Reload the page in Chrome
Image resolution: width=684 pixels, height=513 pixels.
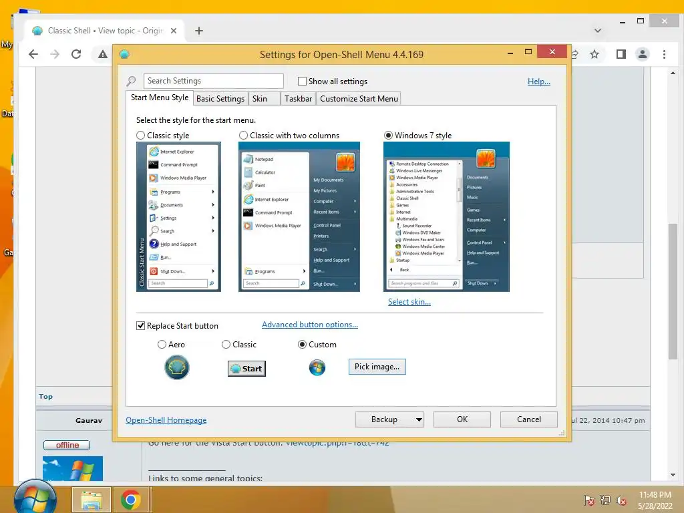pos(76,54)
